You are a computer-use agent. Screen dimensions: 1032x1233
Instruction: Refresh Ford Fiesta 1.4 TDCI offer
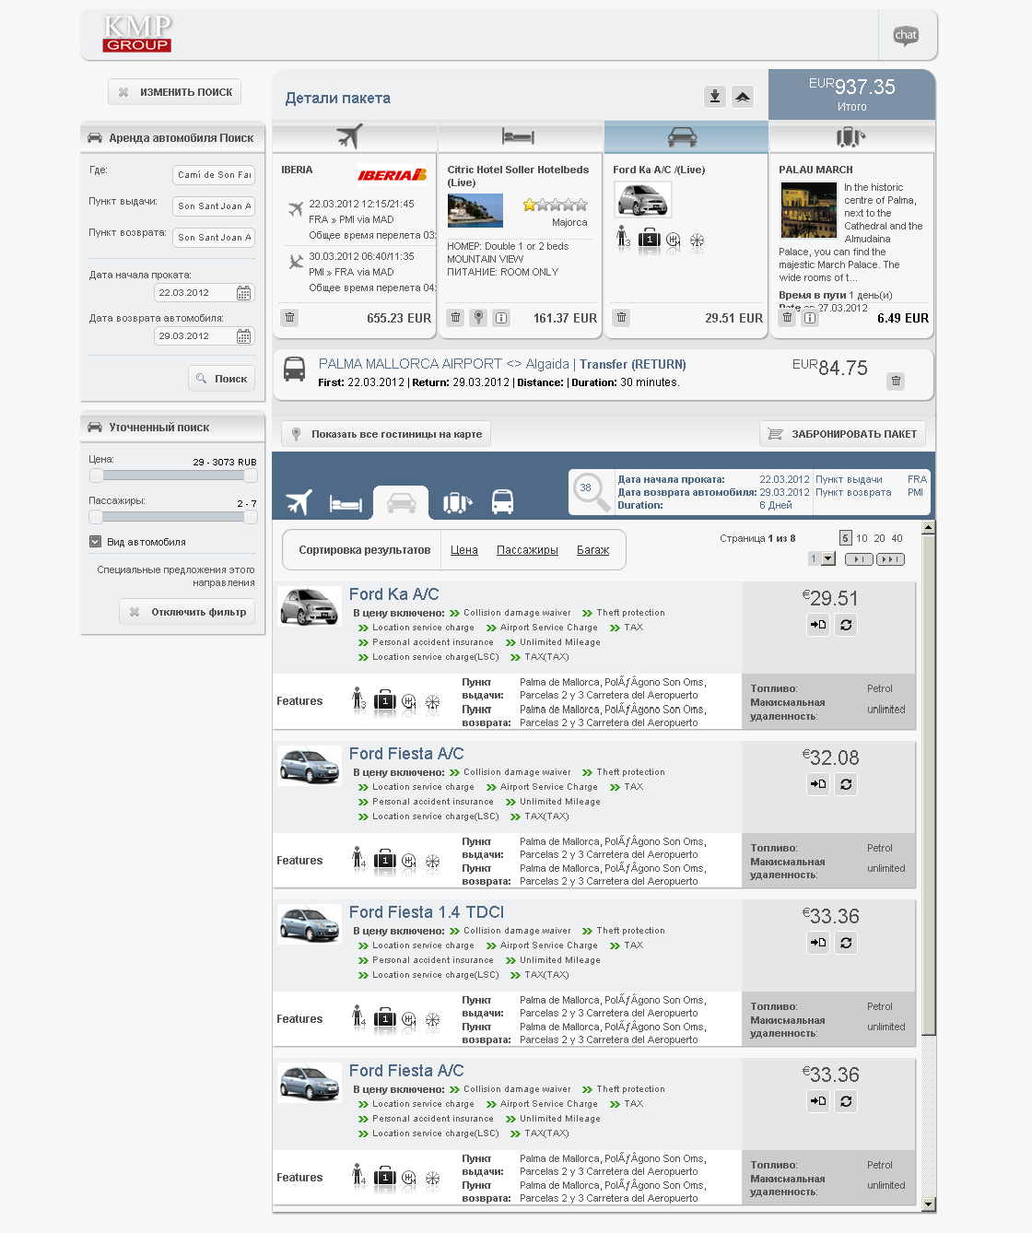(x=846, y=943)
